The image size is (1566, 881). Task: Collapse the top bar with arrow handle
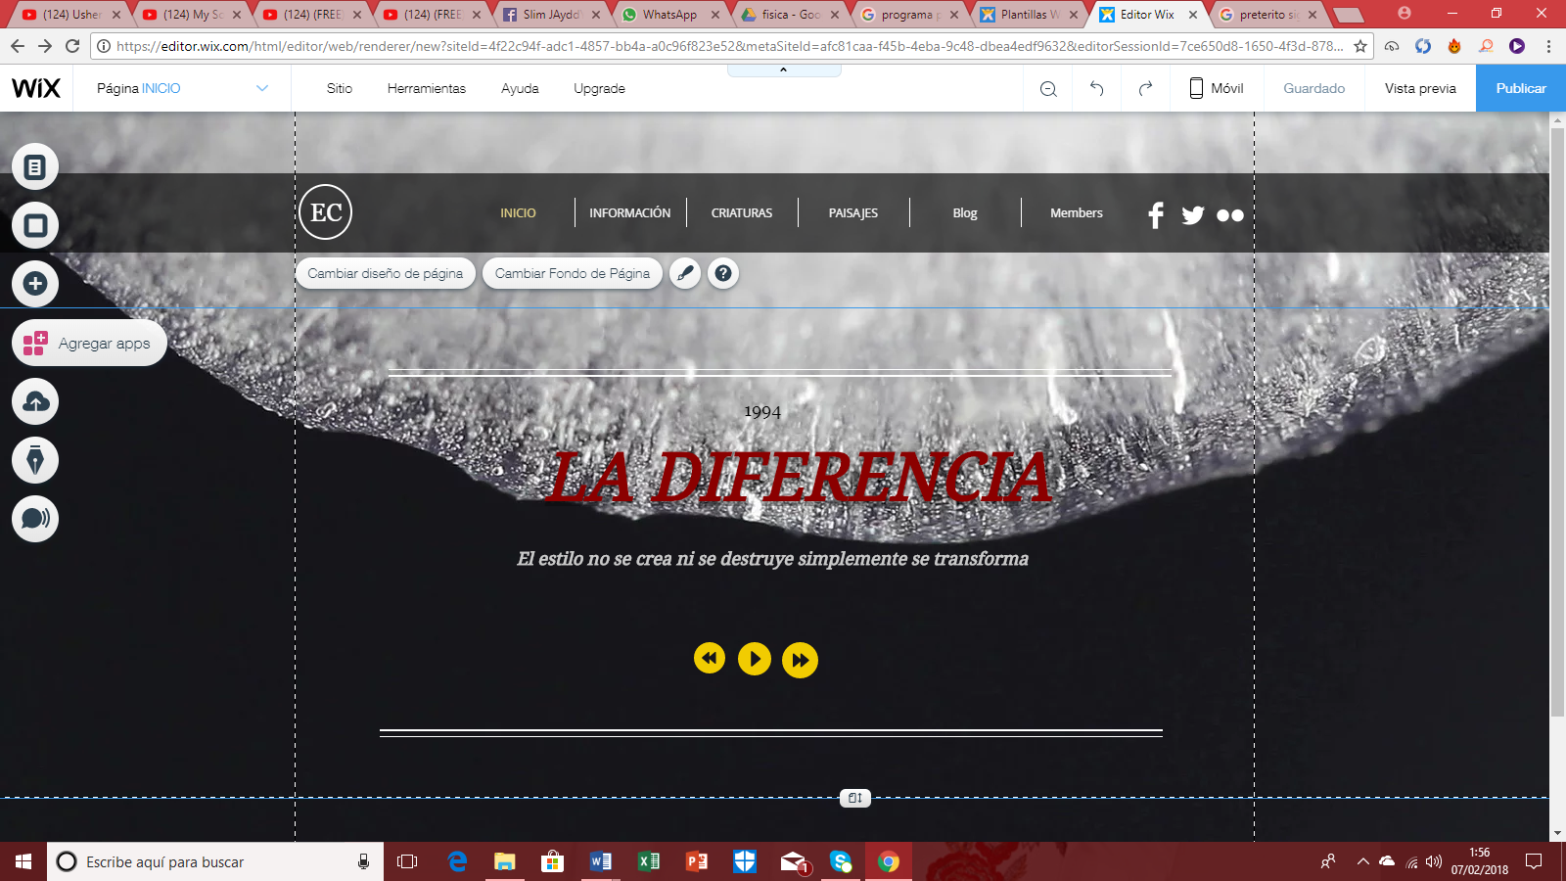(x=783, y=70)
